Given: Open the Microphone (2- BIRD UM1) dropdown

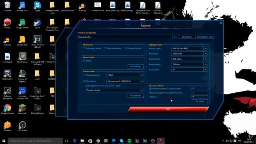Looking at the screenshot, I should point(141,81).
